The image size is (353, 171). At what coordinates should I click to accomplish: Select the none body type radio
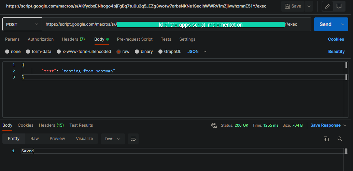(x=7, y=52)
